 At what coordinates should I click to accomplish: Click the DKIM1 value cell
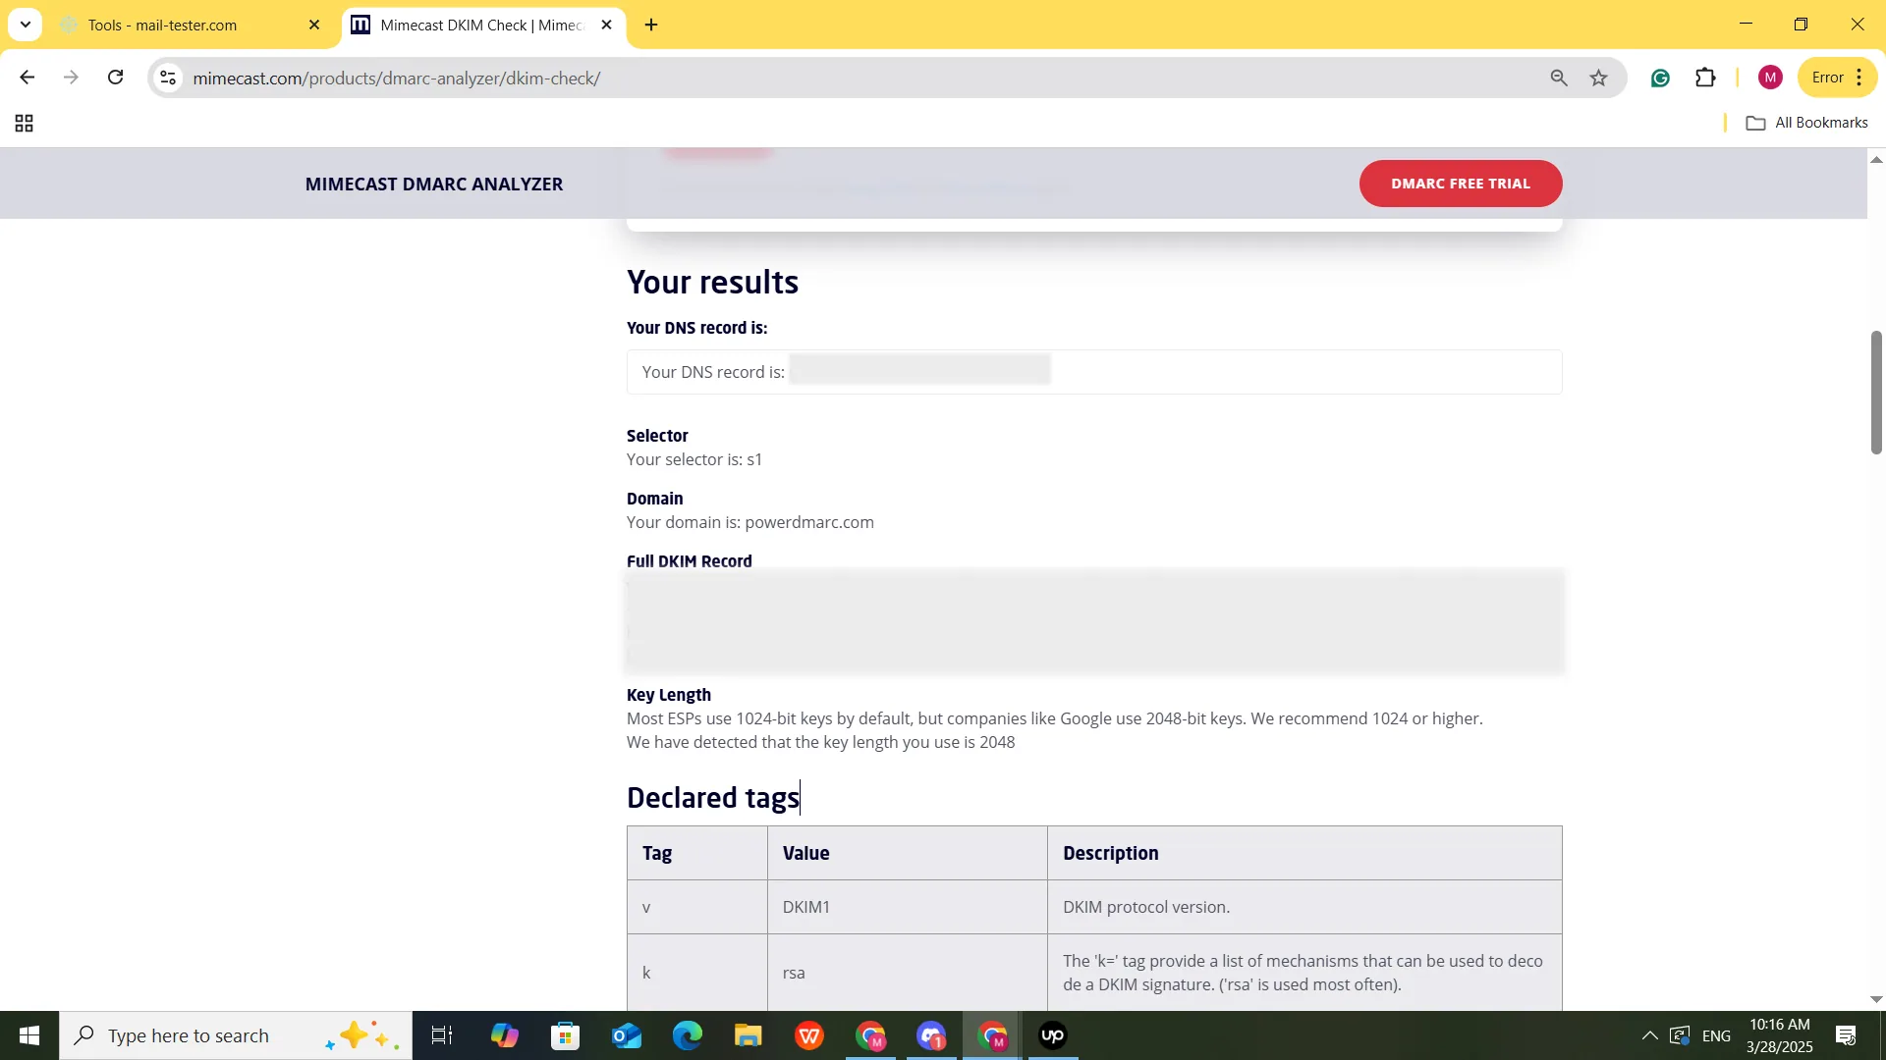907,907
